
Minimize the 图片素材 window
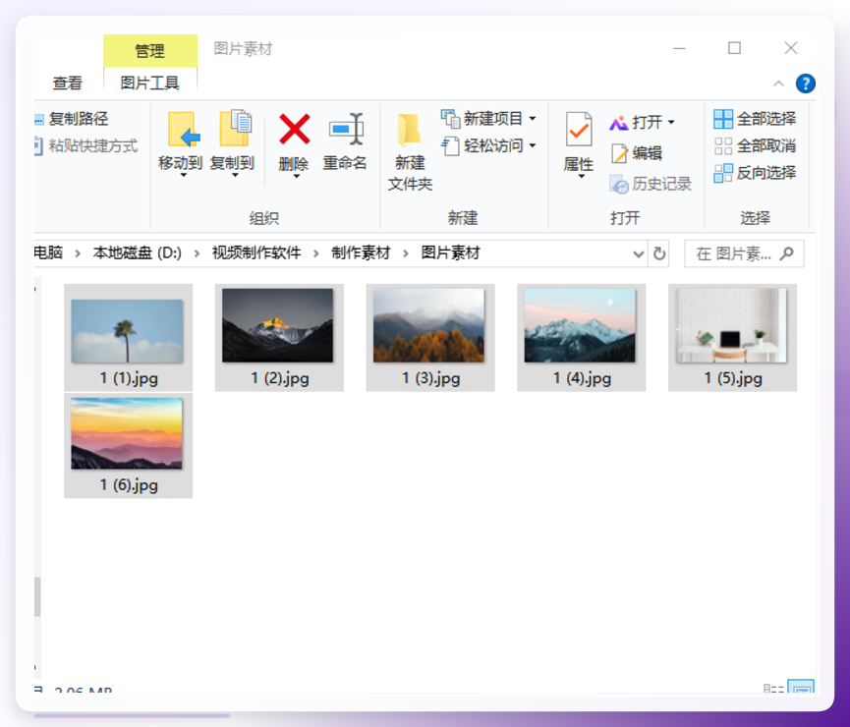[679, 48]
